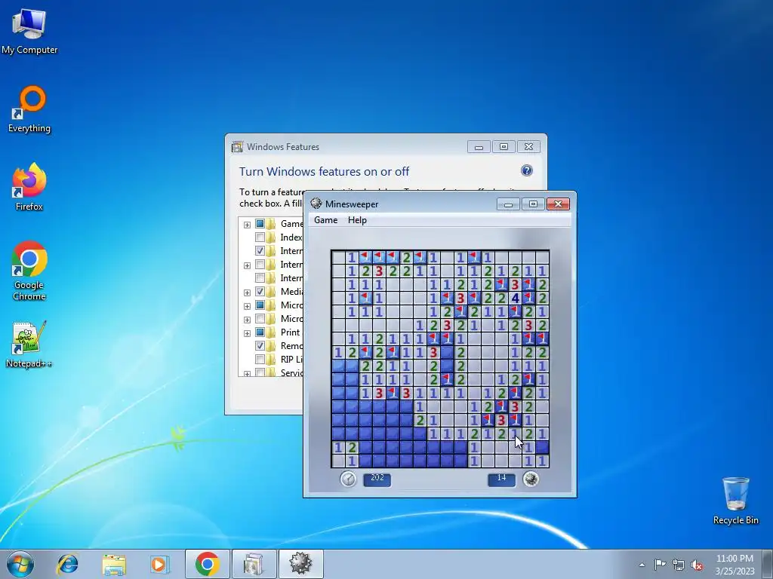Select the Firefox desktop shortcut
The height and width of the screenshot is (579, 773).
(29, 187)
